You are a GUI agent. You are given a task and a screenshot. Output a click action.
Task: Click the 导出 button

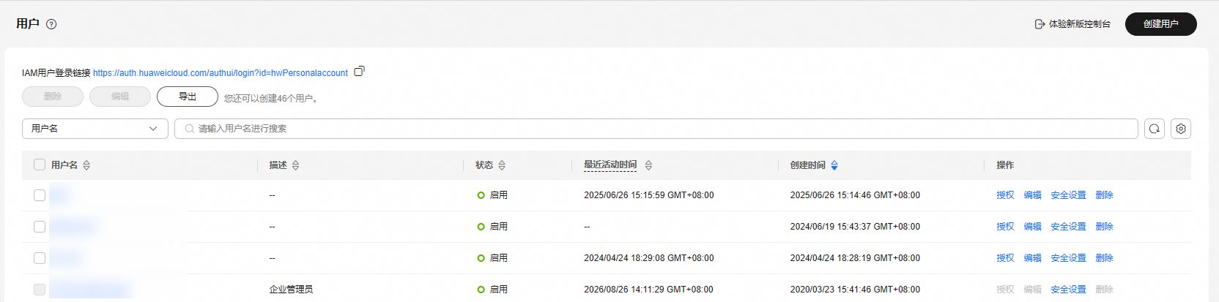(188, 97)
